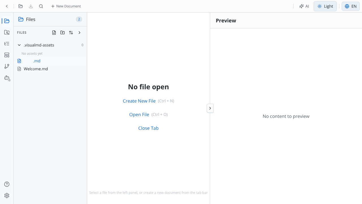Click the preview panel collapse chevron

(210, 108)
